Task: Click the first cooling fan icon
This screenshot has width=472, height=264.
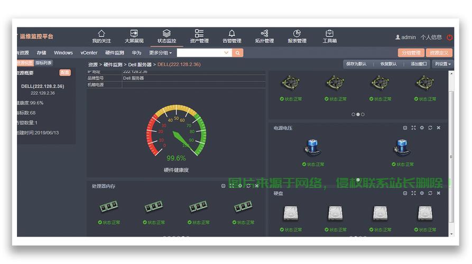Action: coord(291,83)
